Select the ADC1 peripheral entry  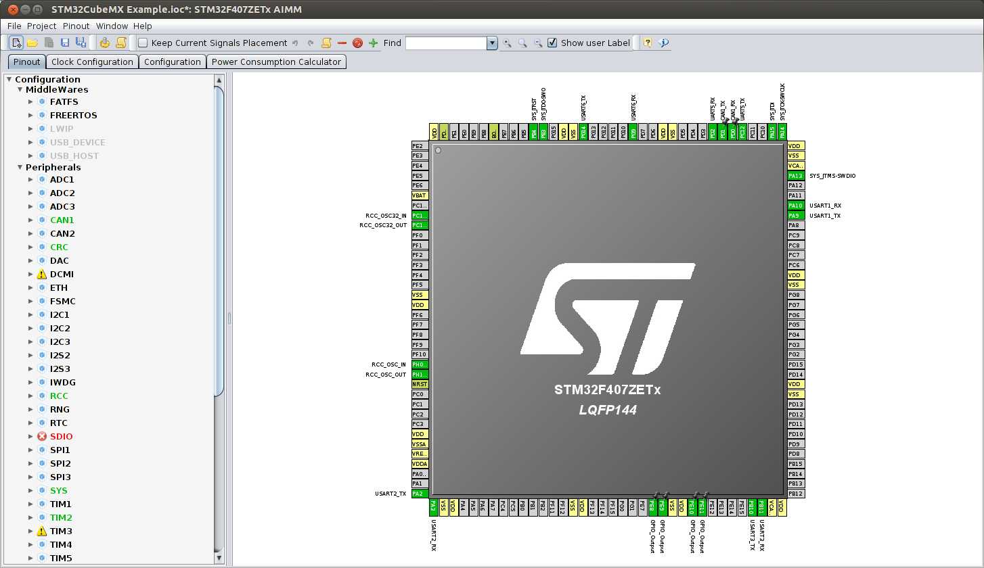point(62,179)
